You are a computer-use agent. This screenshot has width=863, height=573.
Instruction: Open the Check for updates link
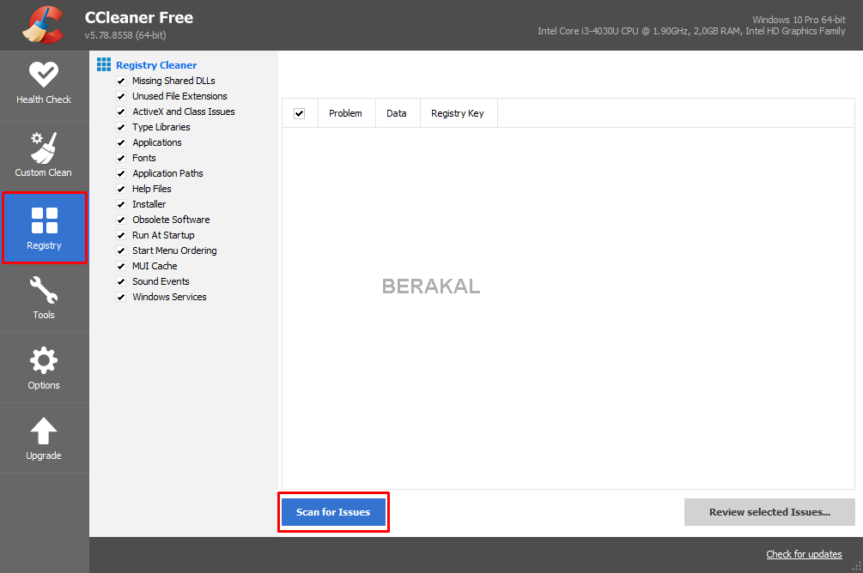pyautogui.click(x=804, y=554)
